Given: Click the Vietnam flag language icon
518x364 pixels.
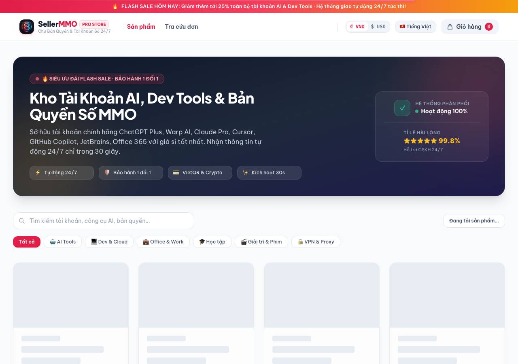Looking at the screenshot, I should tap(402, 27).
